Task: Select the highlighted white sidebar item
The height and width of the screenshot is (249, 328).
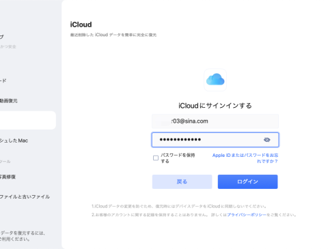Action: 28,120
